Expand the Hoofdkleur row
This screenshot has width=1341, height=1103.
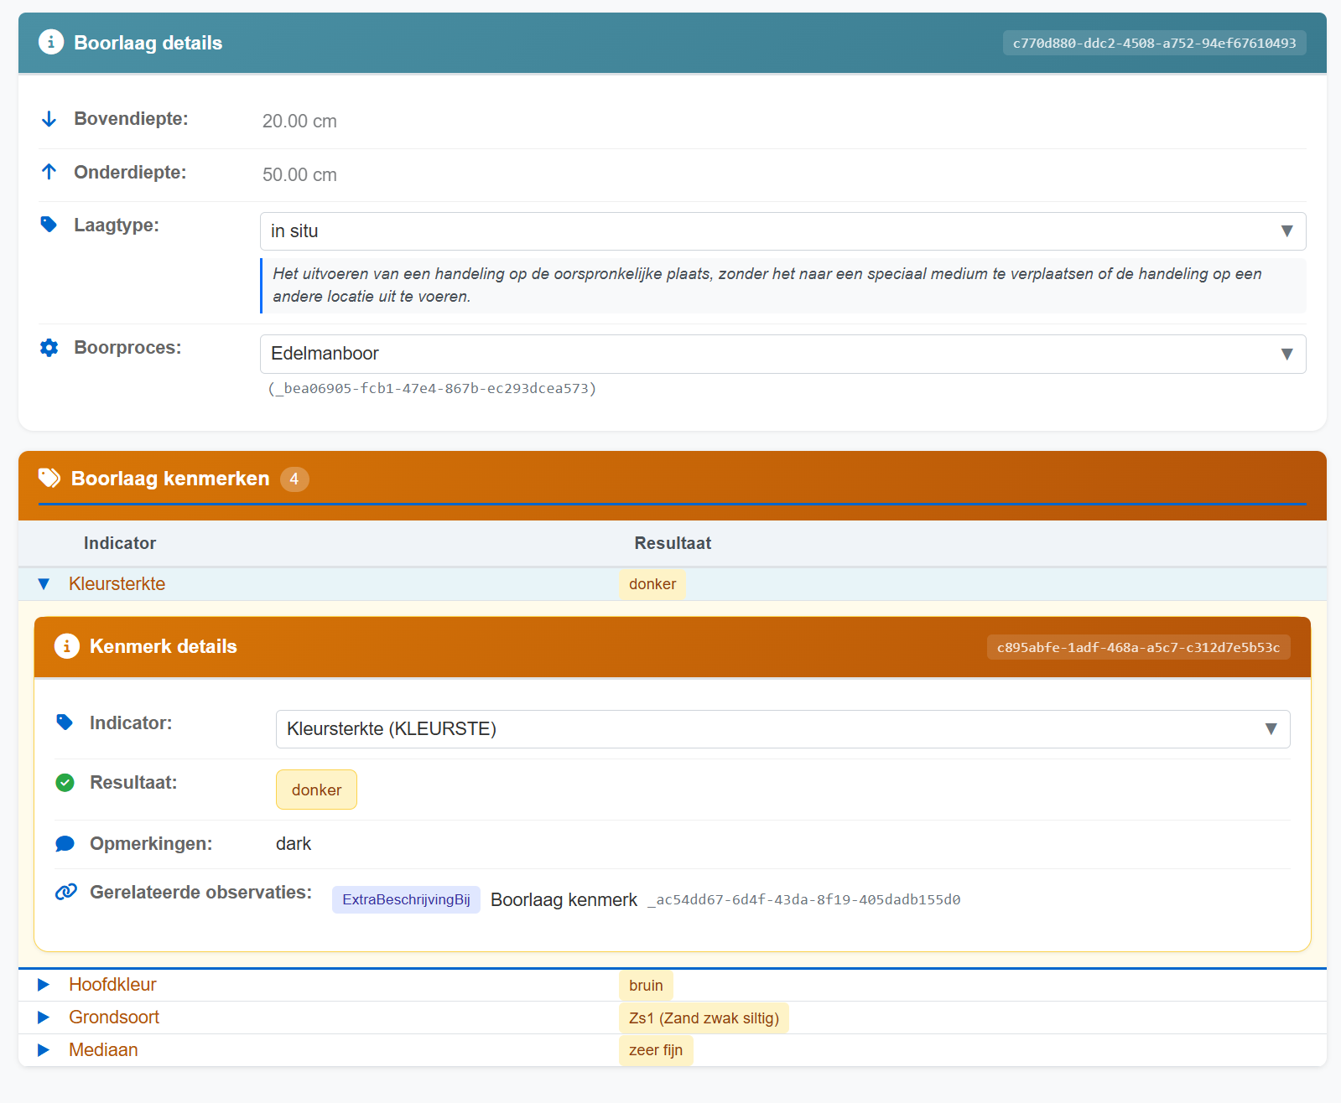44,985
